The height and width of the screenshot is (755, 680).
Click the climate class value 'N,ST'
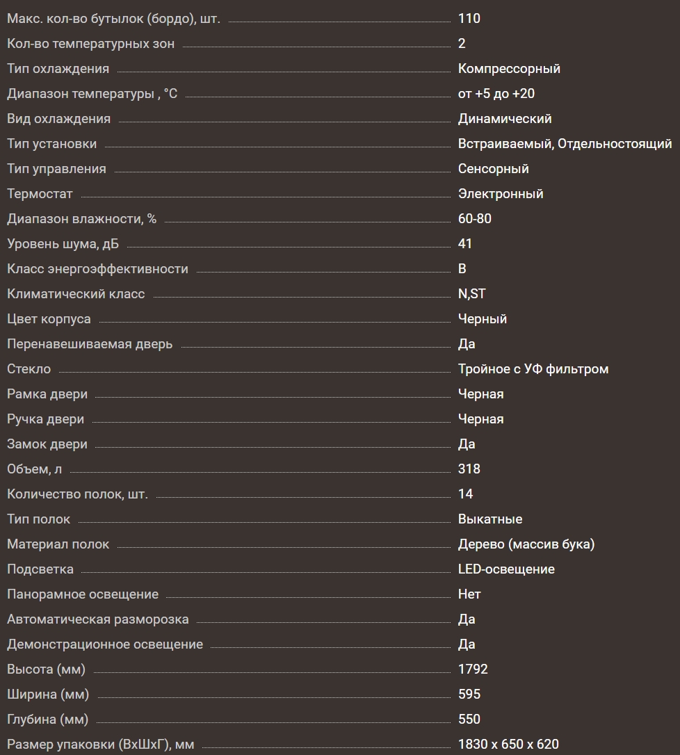(471, 294)
